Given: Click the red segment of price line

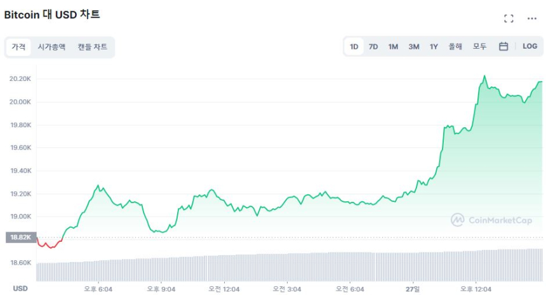Looking at the screenshot, I should point(48,244).
